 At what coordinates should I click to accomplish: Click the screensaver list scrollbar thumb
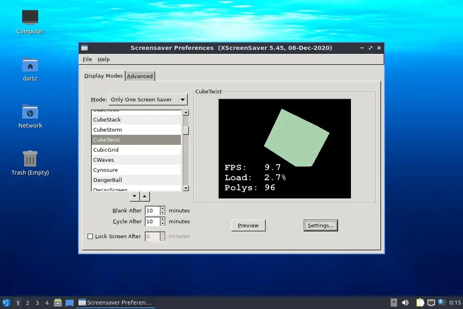click(x=186, y=130)
